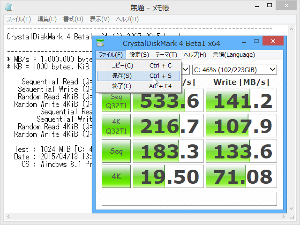300x225 pixels.
Task: Choose 保存(S) from file menu
Action: pos(139,76)
